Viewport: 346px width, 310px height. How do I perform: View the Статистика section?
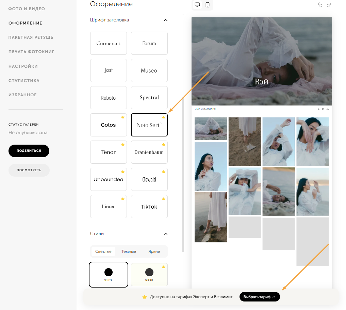pos(24,81)
